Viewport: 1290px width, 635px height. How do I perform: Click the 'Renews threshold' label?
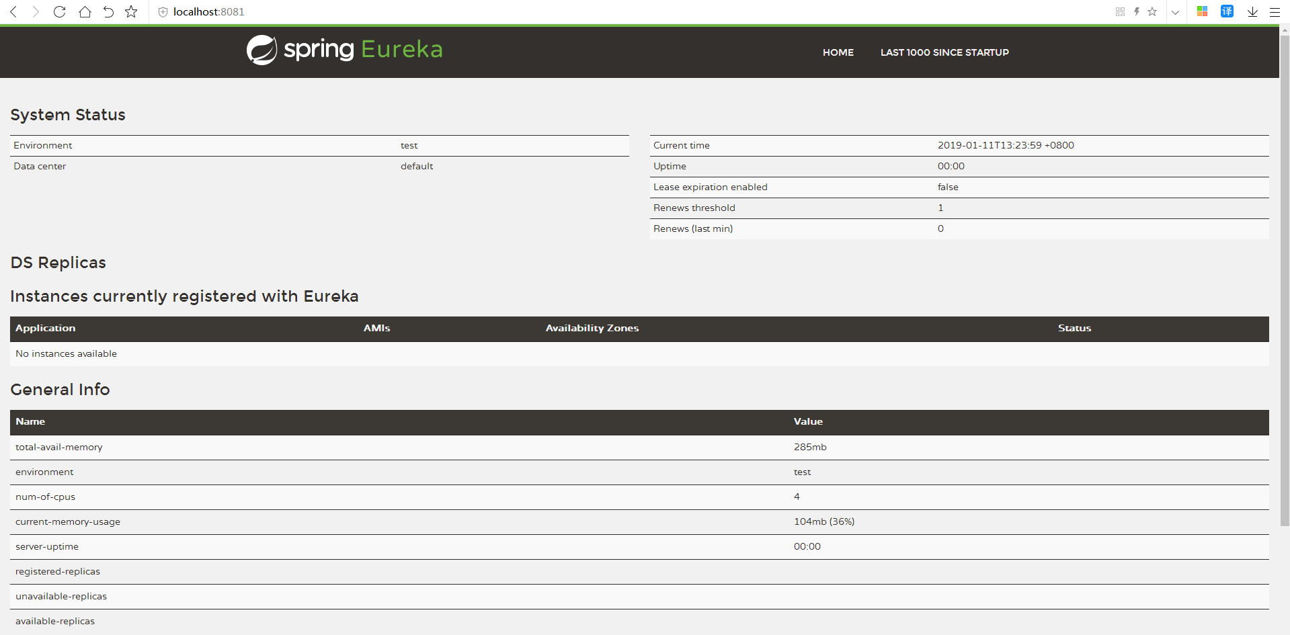pos(694,208)
